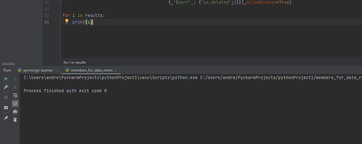Stop the running process square icon
Viewport: 362px width, 144px height.
[x=6, y=97]
